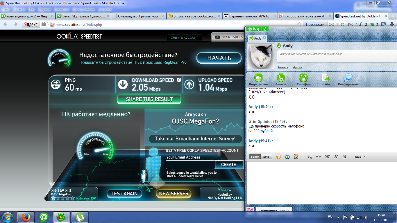Open the ICQ home icon
The height and width of the screenshot is (223, 397).
pos(265,29)
